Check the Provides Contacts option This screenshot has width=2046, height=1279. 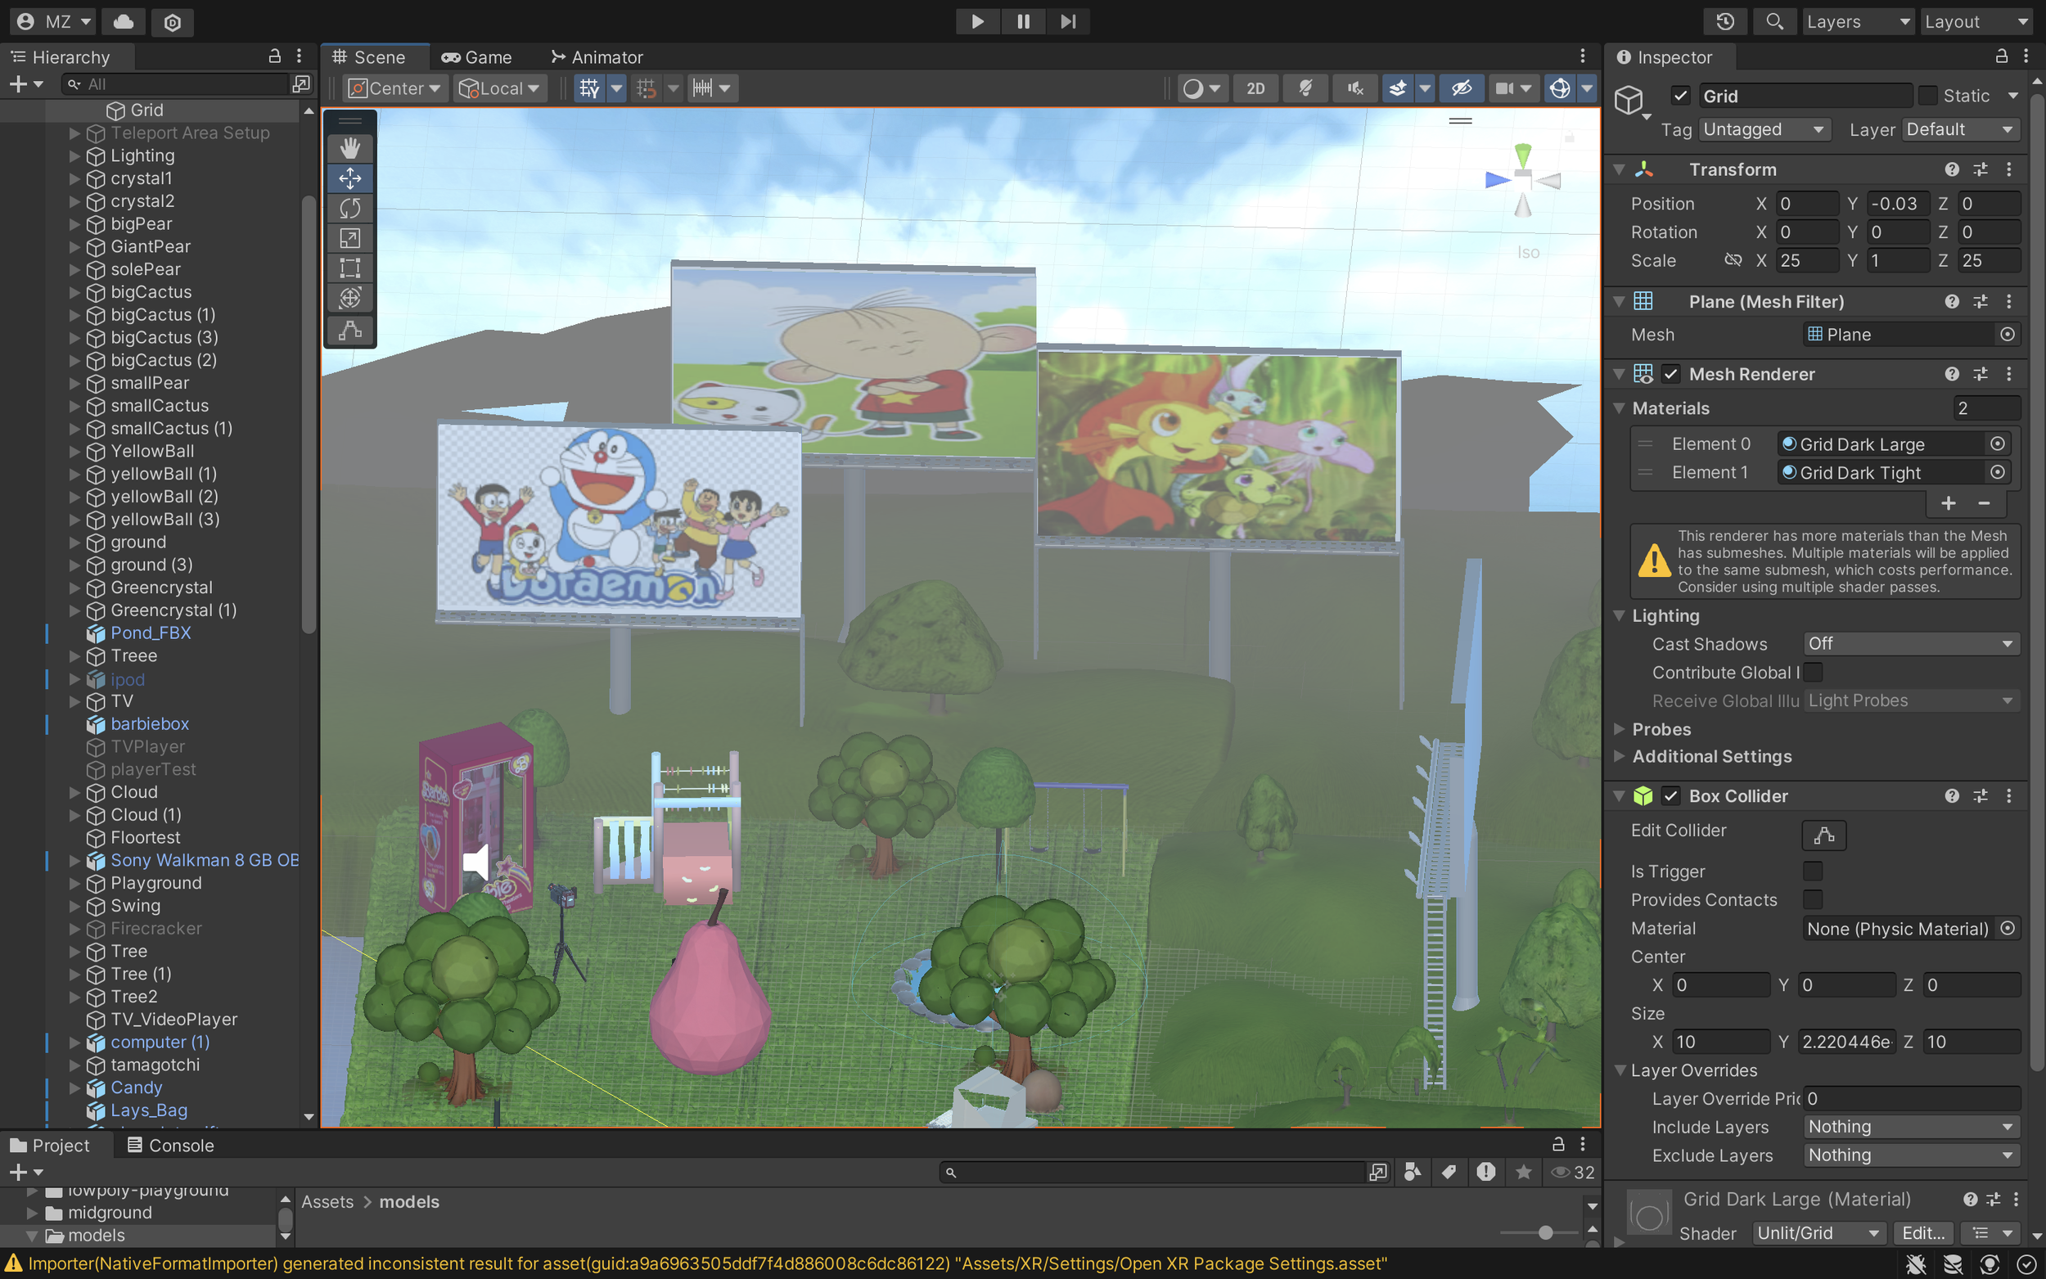[1814, 899]
